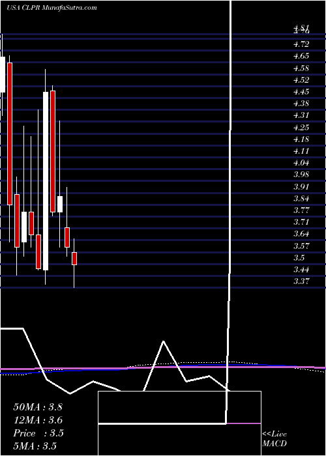Image resolution: width=326 pixels, height=456 pixels.
Task: Select the 3.5 label on the price axis
Action: tap(299, 258)
